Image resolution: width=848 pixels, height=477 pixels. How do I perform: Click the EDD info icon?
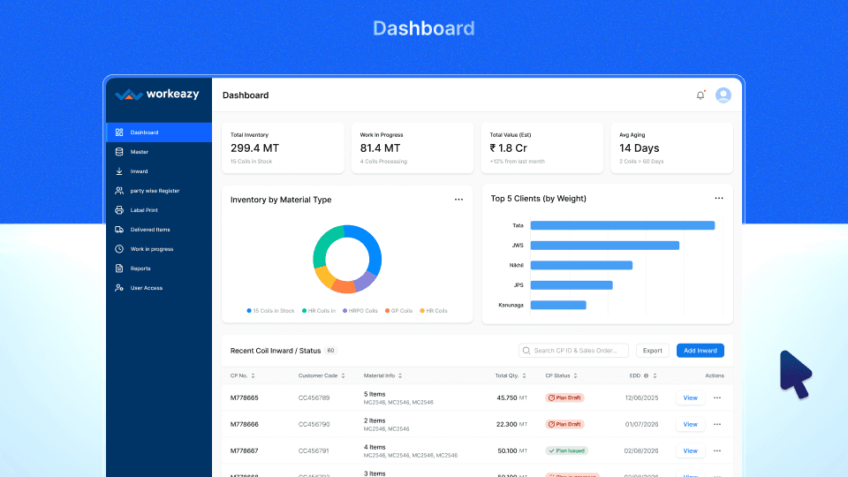tap(646, 376)
